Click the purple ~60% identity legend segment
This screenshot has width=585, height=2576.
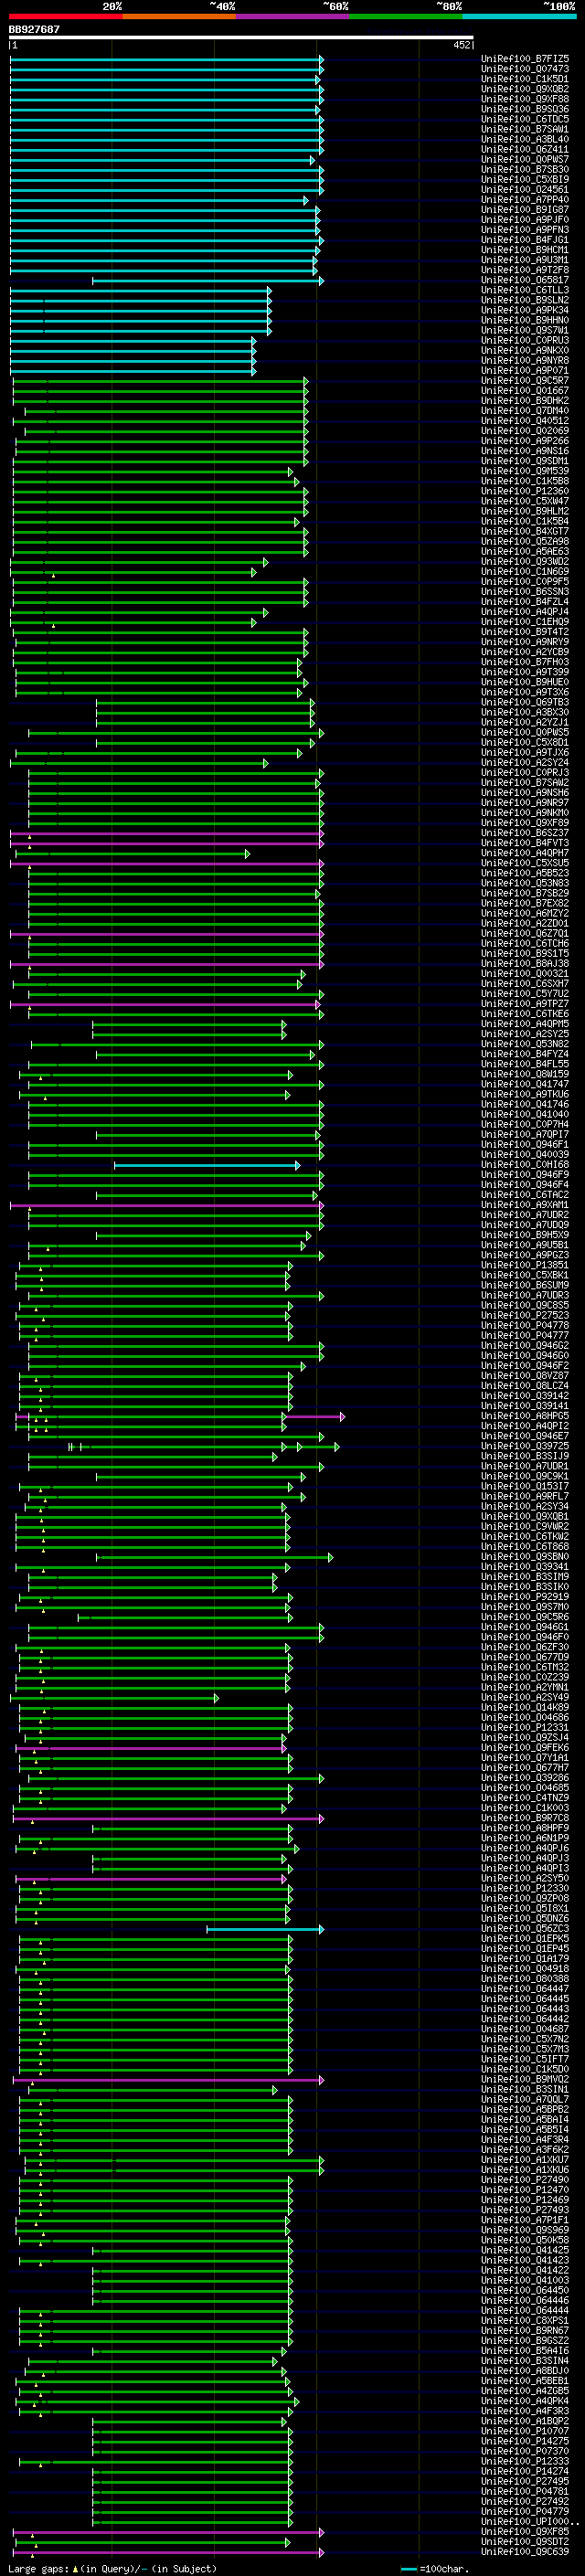[293, 16]
